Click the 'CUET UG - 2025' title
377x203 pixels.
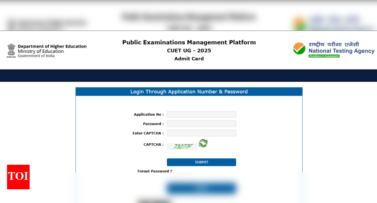tap(189, 51)
